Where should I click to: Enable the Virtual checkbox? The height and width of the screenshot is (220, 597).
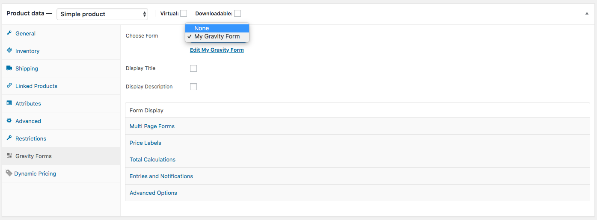[184, 14]
